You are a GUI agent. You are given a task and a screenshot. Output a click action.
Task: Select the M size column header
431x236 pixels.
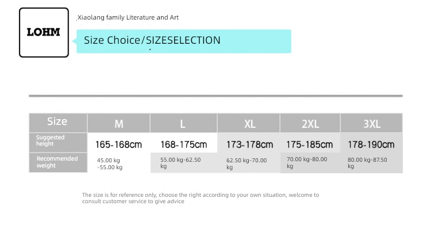[119, 123]
